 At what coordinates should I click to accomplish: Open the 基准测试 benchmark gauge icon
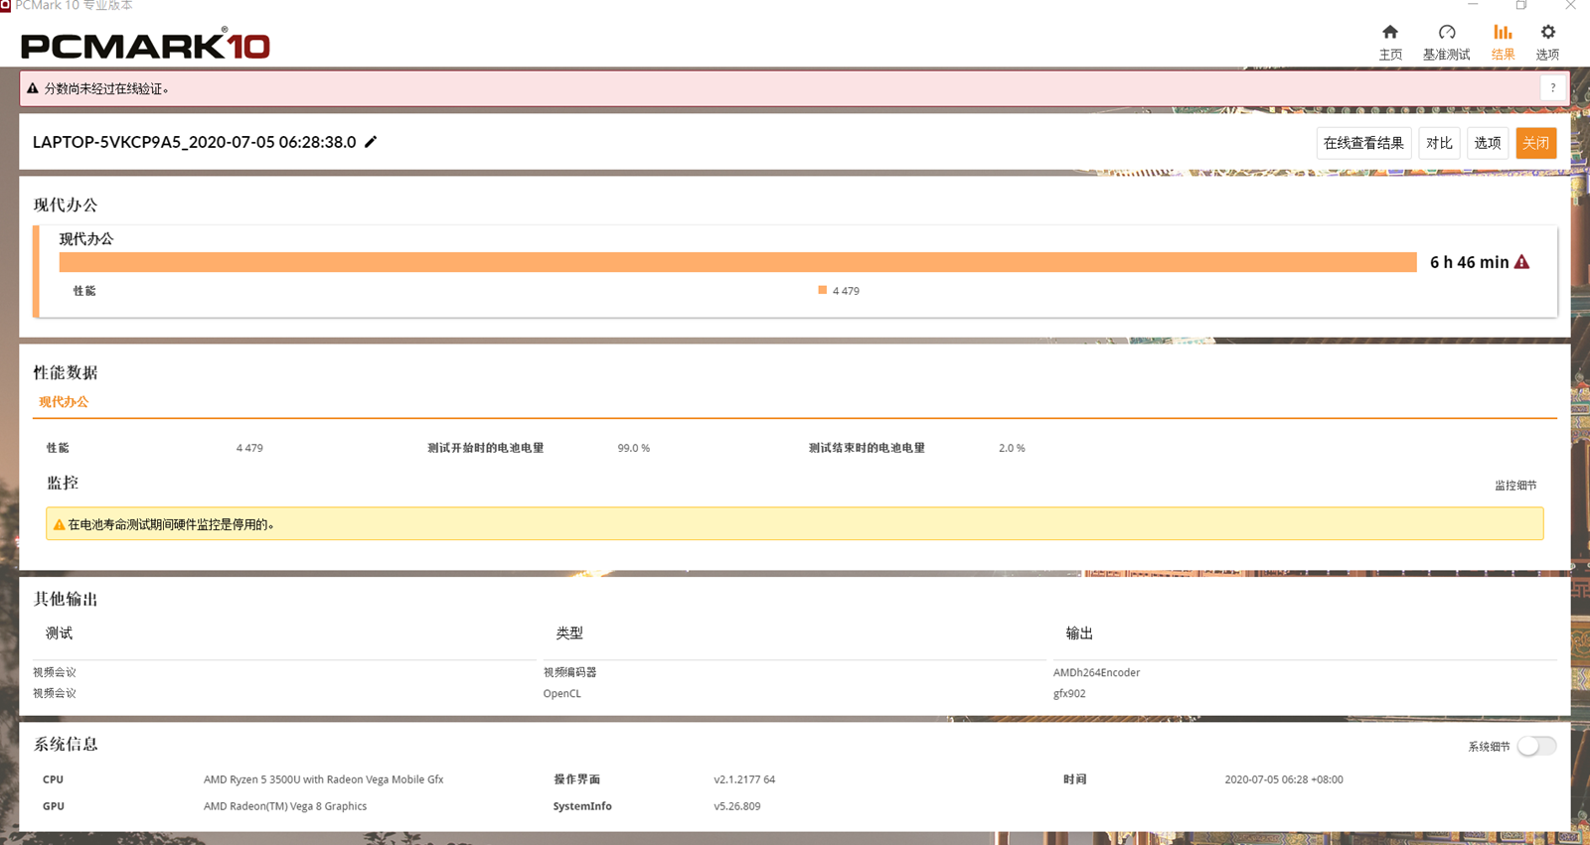1446,34
